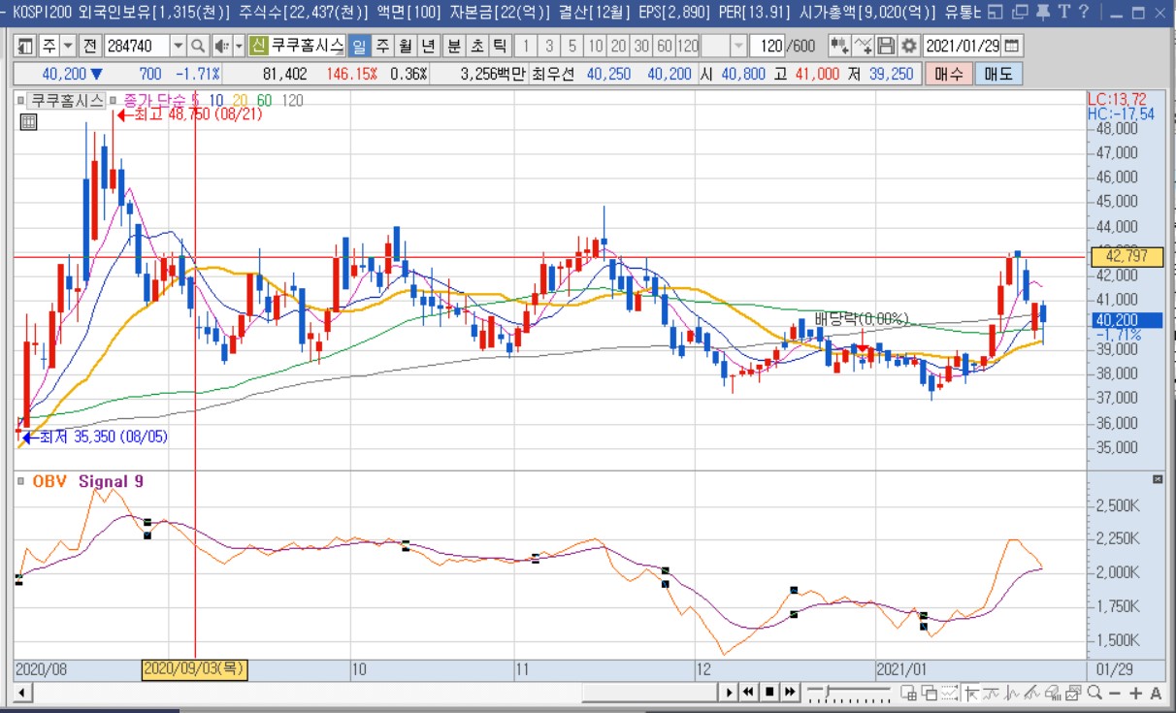
Task: Click the minus zoom-out icon at bottom
Action: pos(1115,693)
